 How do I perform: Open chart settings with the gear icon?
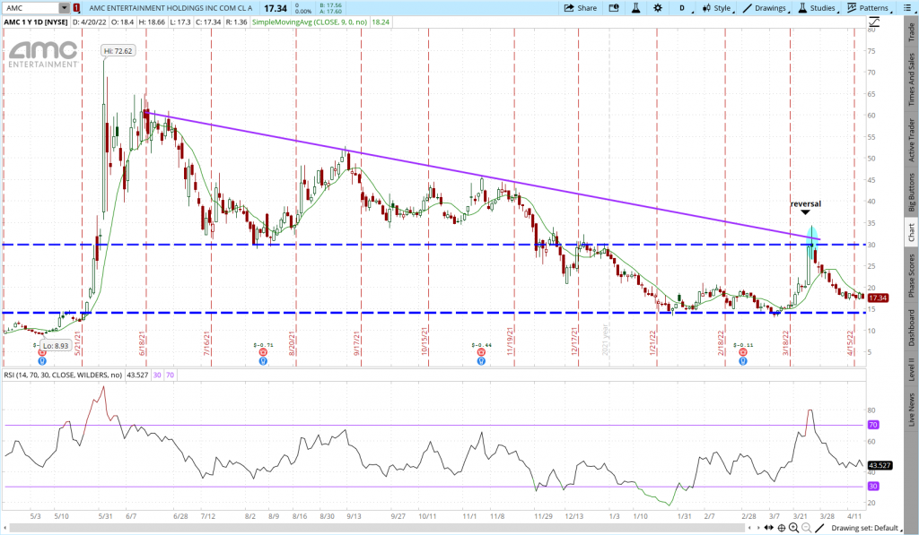tap(658, 8)
